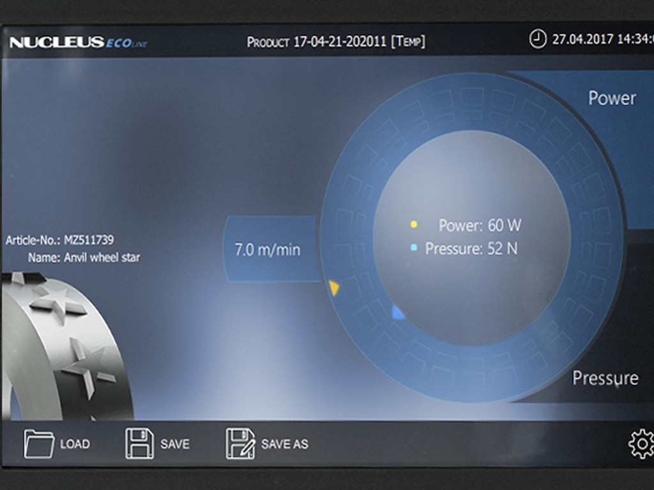Viewport: 654px width, 490px height.
Task: Click the SAVE text label
Action: coord(175,444)
